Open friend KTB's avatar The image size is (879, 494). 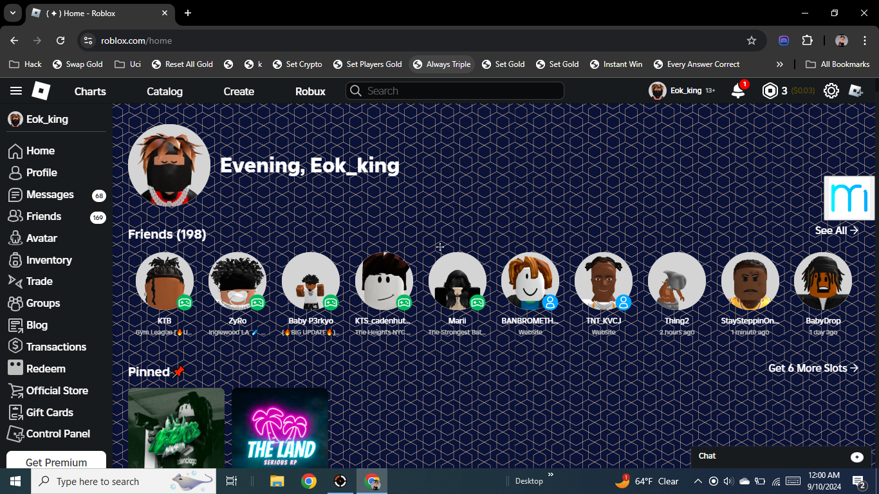pyautogui.click(x=165, y=281)
